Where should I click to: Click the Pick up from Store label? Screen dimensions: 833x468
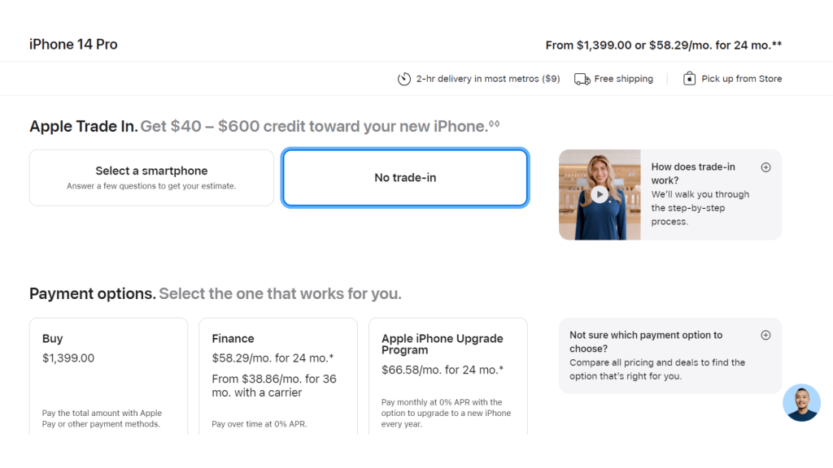point(742,79)
